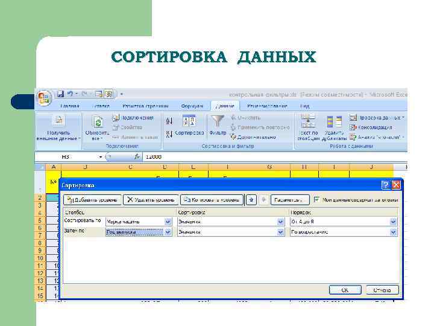Click the Name Box showing H3
Image resolution: width=434 pixels, height=326 pixels.
click(x=66, y=157)
